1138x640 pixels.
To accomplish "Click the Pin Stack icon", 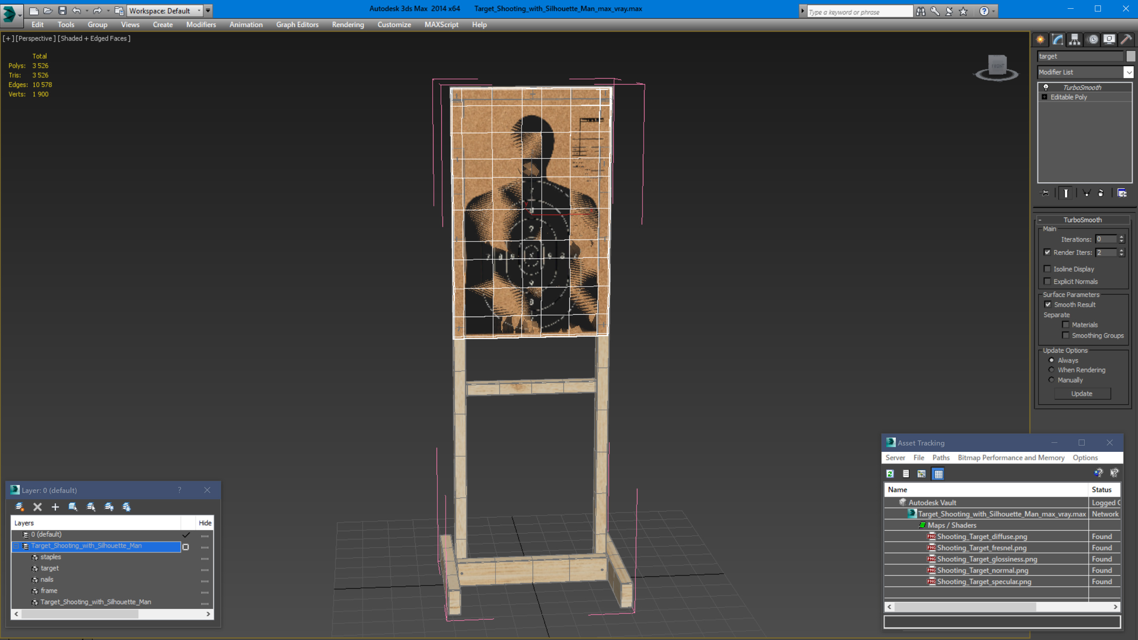I will coord(1045,193).
